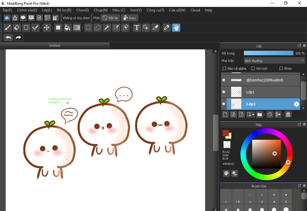This screenshot has width=307, height=211.
Task: Open the Tệp(F) menu
Action: pyautogui.click(x=7, y=10)
